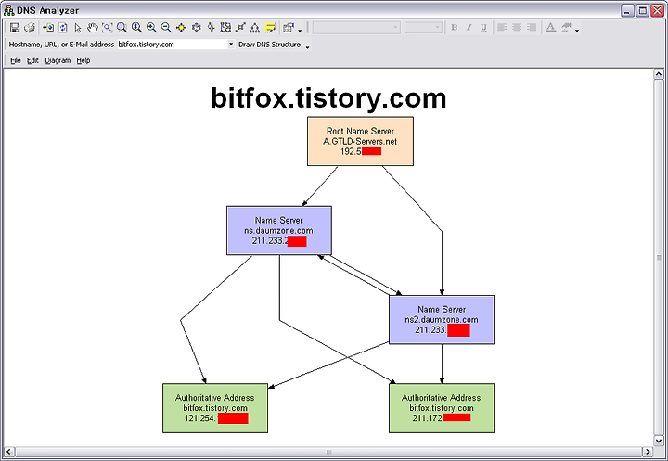The width and height of the screenshot is (668, 461).
Task: Open the font name combo box
Action: click(x=356, y=28)
